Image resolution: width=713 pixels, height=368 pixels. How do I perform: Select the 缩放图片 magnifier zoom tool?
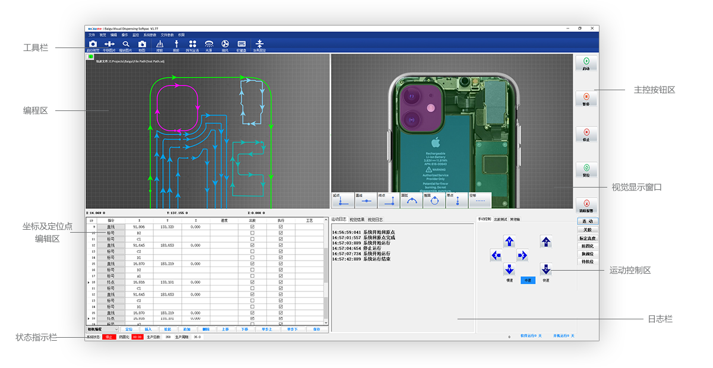(126, 45)
